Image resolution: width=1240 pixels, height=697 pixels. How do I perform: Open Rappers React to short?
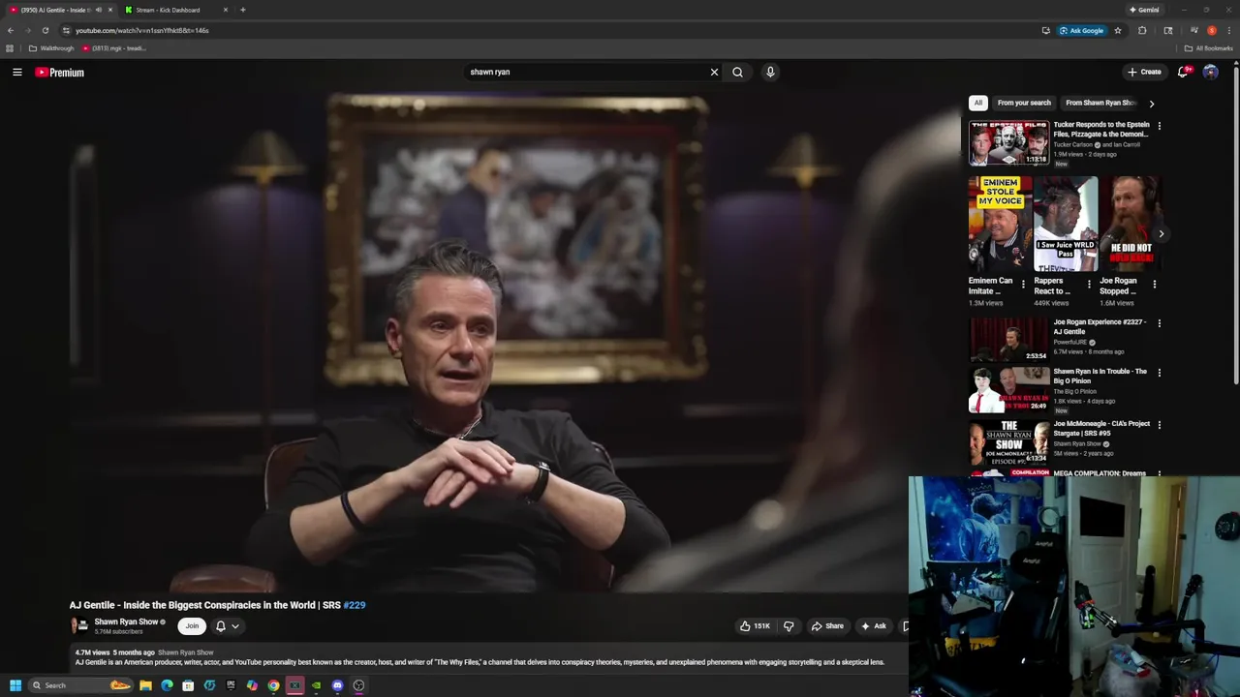[x=1065, y=224]
